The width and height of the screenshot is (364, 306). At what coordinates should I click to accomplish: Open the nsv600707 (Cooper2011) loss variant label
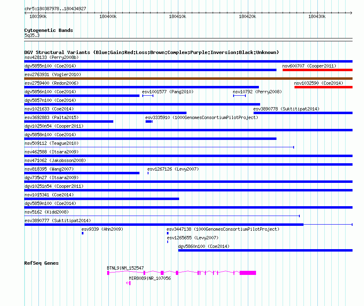pos(309,66)
